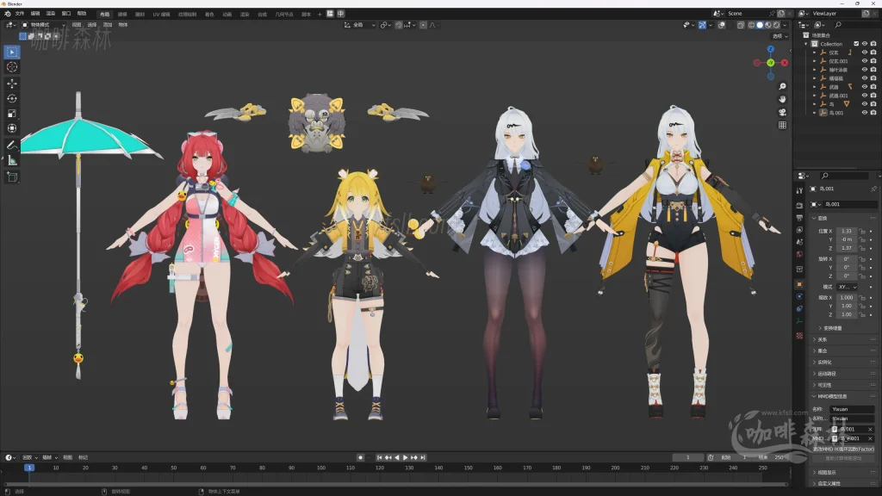Toggle the camera view icon in viewport
The height and width of the screenshot is (496, 882).
tap(782, 112)
